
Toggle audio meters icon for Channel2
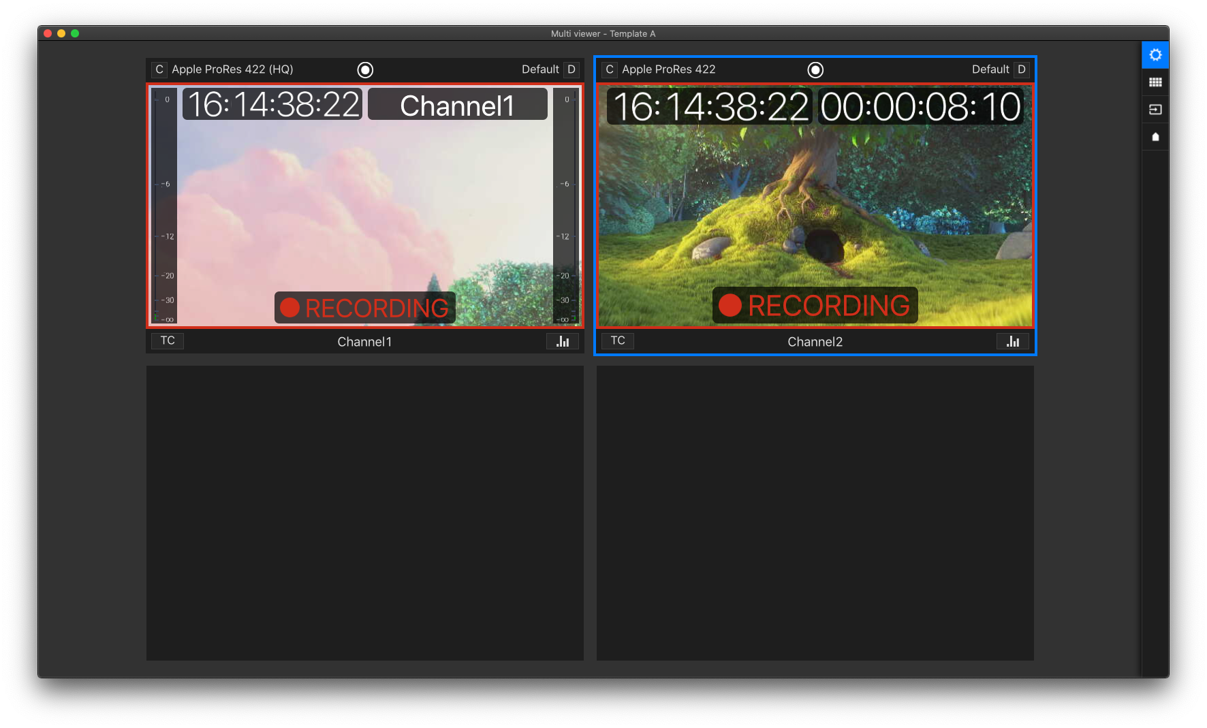[1013, 341]
